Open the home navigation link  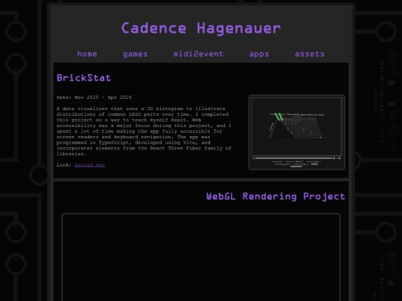pos(87,54)
